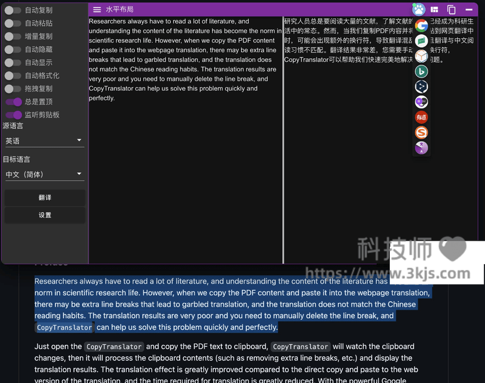Select the dark blue DeepL engine icon
Screen dimensions: 485x383
pos(421,87)
